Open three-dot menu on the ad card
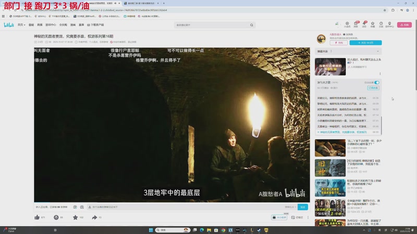The height and width of the screenshot is (234, 417). tap(380, 73)
